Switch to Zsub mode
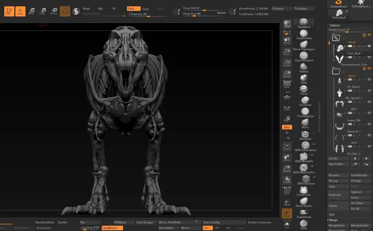The width and height of the screenshot is (373, 231). (x=145, y=9)
